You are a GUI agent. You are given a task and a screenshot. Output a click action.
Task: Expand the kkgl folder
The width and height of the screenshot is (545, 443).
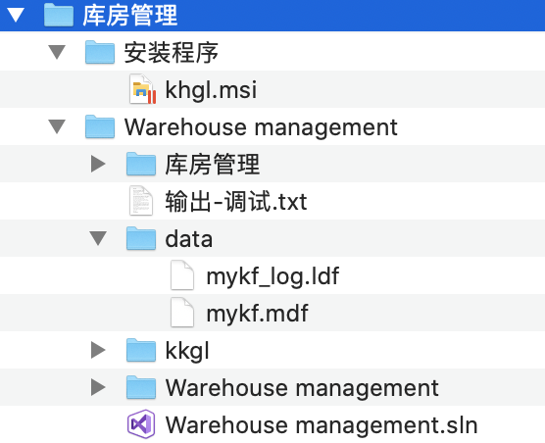point(98,350)
